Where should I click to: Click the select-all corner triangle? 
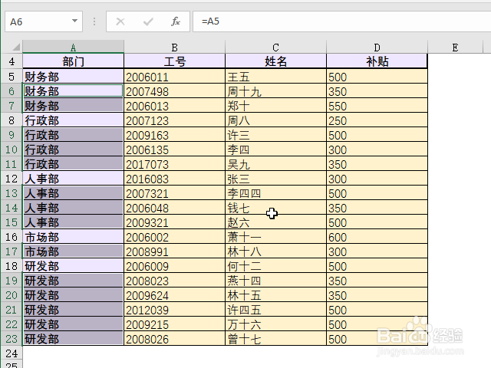pos(16,48)
